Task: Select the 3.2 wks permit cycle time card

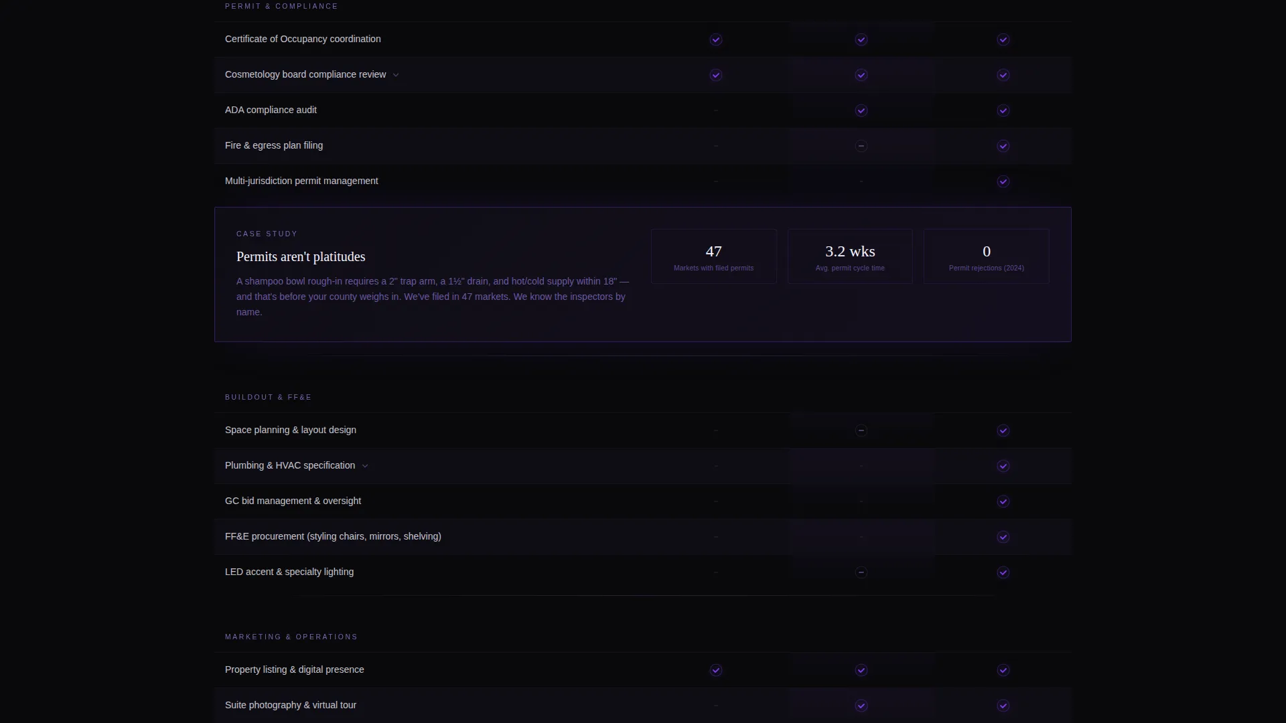Action: tap(850, 256)
